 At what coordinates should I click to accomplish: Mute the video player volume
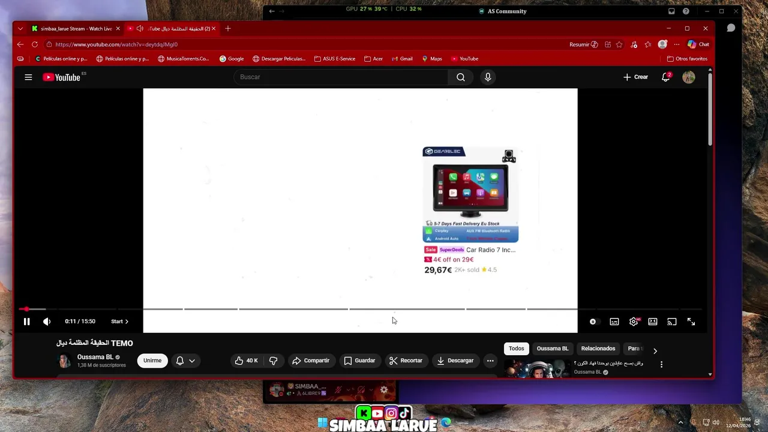point(47,322)
